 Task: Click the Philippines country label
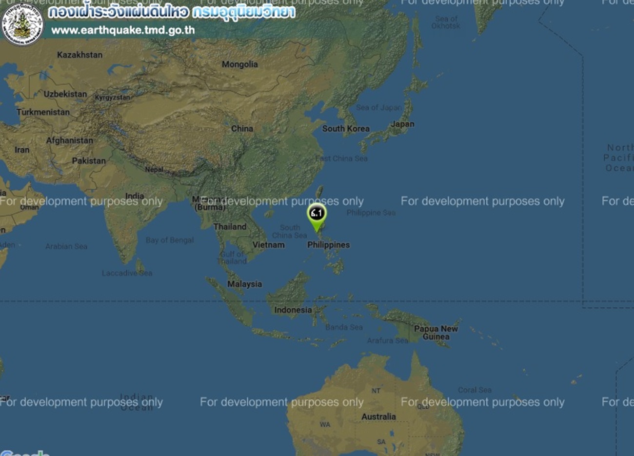pyautogui.click(x=328, y=245)
